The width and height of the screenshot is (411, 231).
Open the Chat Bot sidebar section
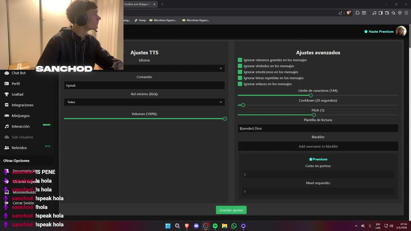[x=19, y=73]
